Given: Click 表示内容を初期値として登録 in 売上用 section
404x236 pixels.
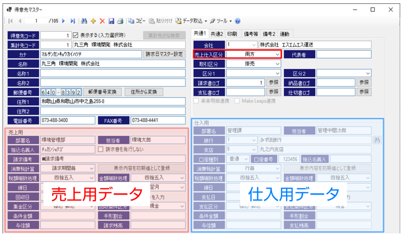Looking at the screenshot, I should pos(142,168).
